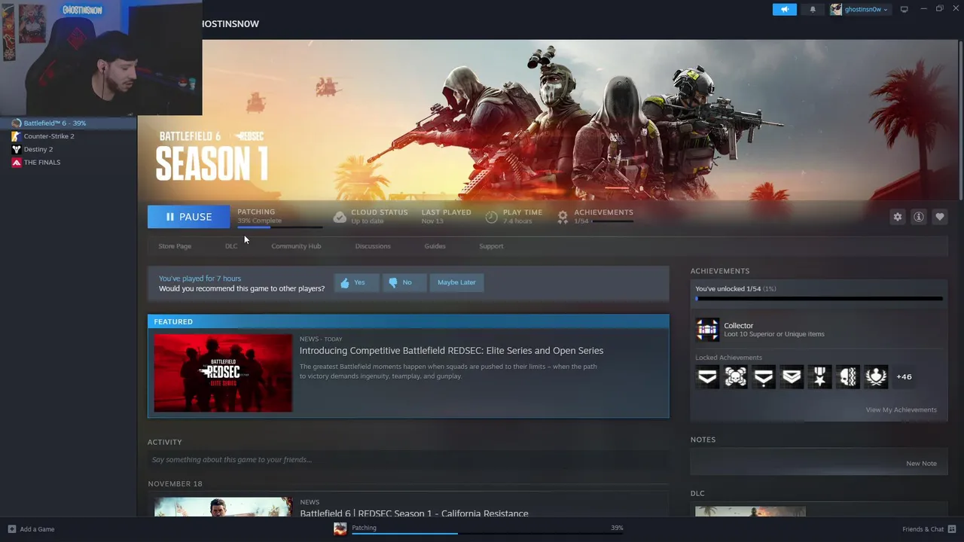
Task: Add game to favorites heart icon
Action: [x=940, y=217]
